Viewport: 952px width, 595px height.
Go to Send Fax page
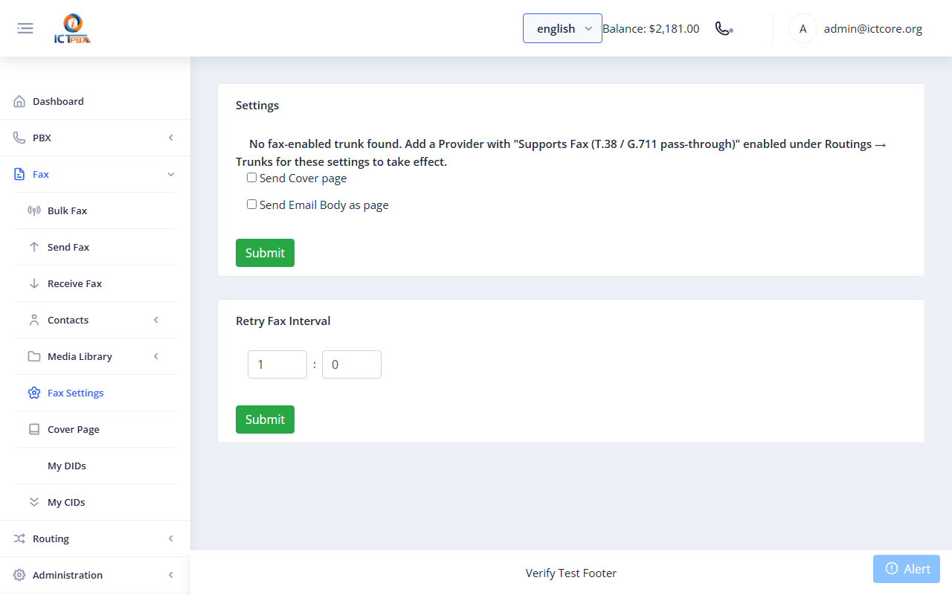tap(95, 247)
